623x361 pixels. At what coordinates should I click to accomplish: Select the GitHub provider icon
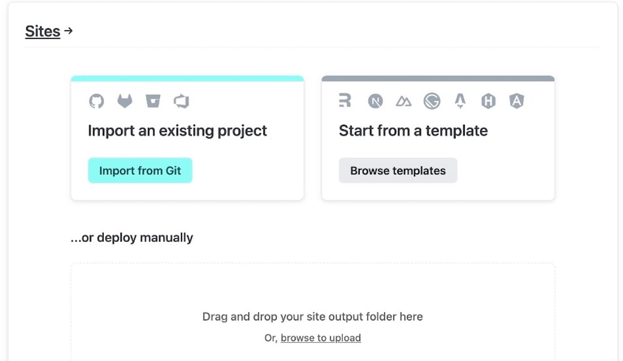pyautogui.click(x=96, y=101)
